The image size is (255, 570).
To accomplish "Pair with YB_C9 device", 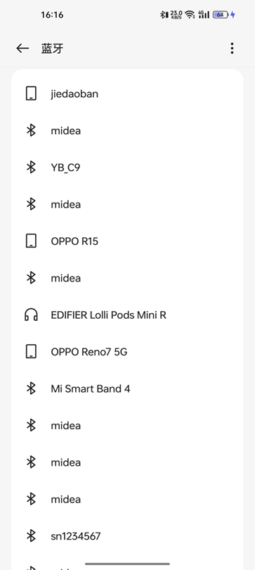I will click(x=127, y=167).
